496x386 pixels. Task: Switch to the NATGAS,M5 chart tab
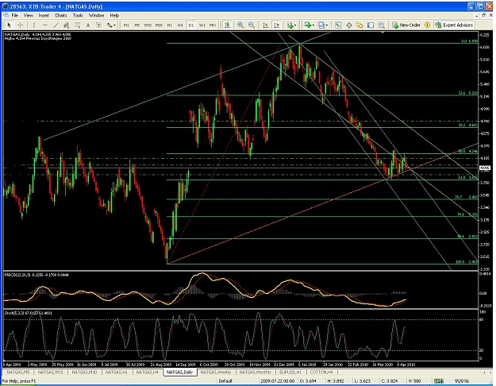18,372
